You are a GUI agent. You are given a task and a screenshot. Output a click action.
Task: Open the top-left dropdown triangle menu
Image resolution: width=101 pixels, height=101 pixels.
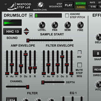click(x=5, y=4)
